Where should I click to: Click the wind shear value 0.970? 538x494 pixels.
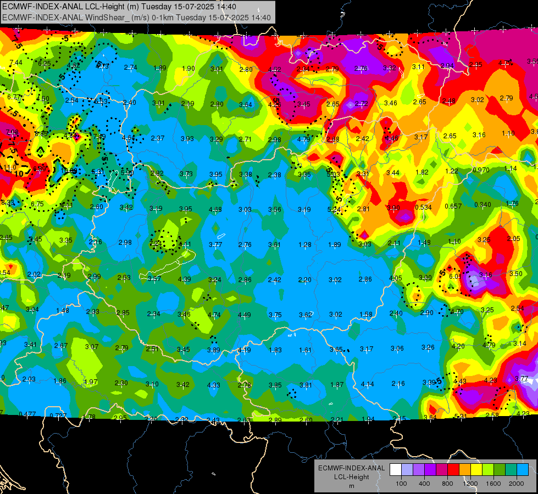481,170
